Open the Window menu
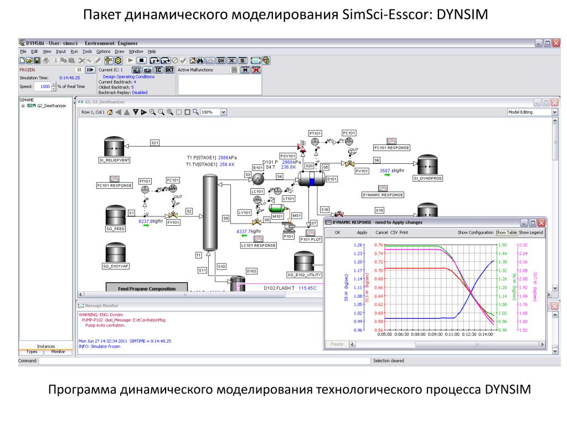Screen dimensions: 567x425 click(x=136, y=51)
